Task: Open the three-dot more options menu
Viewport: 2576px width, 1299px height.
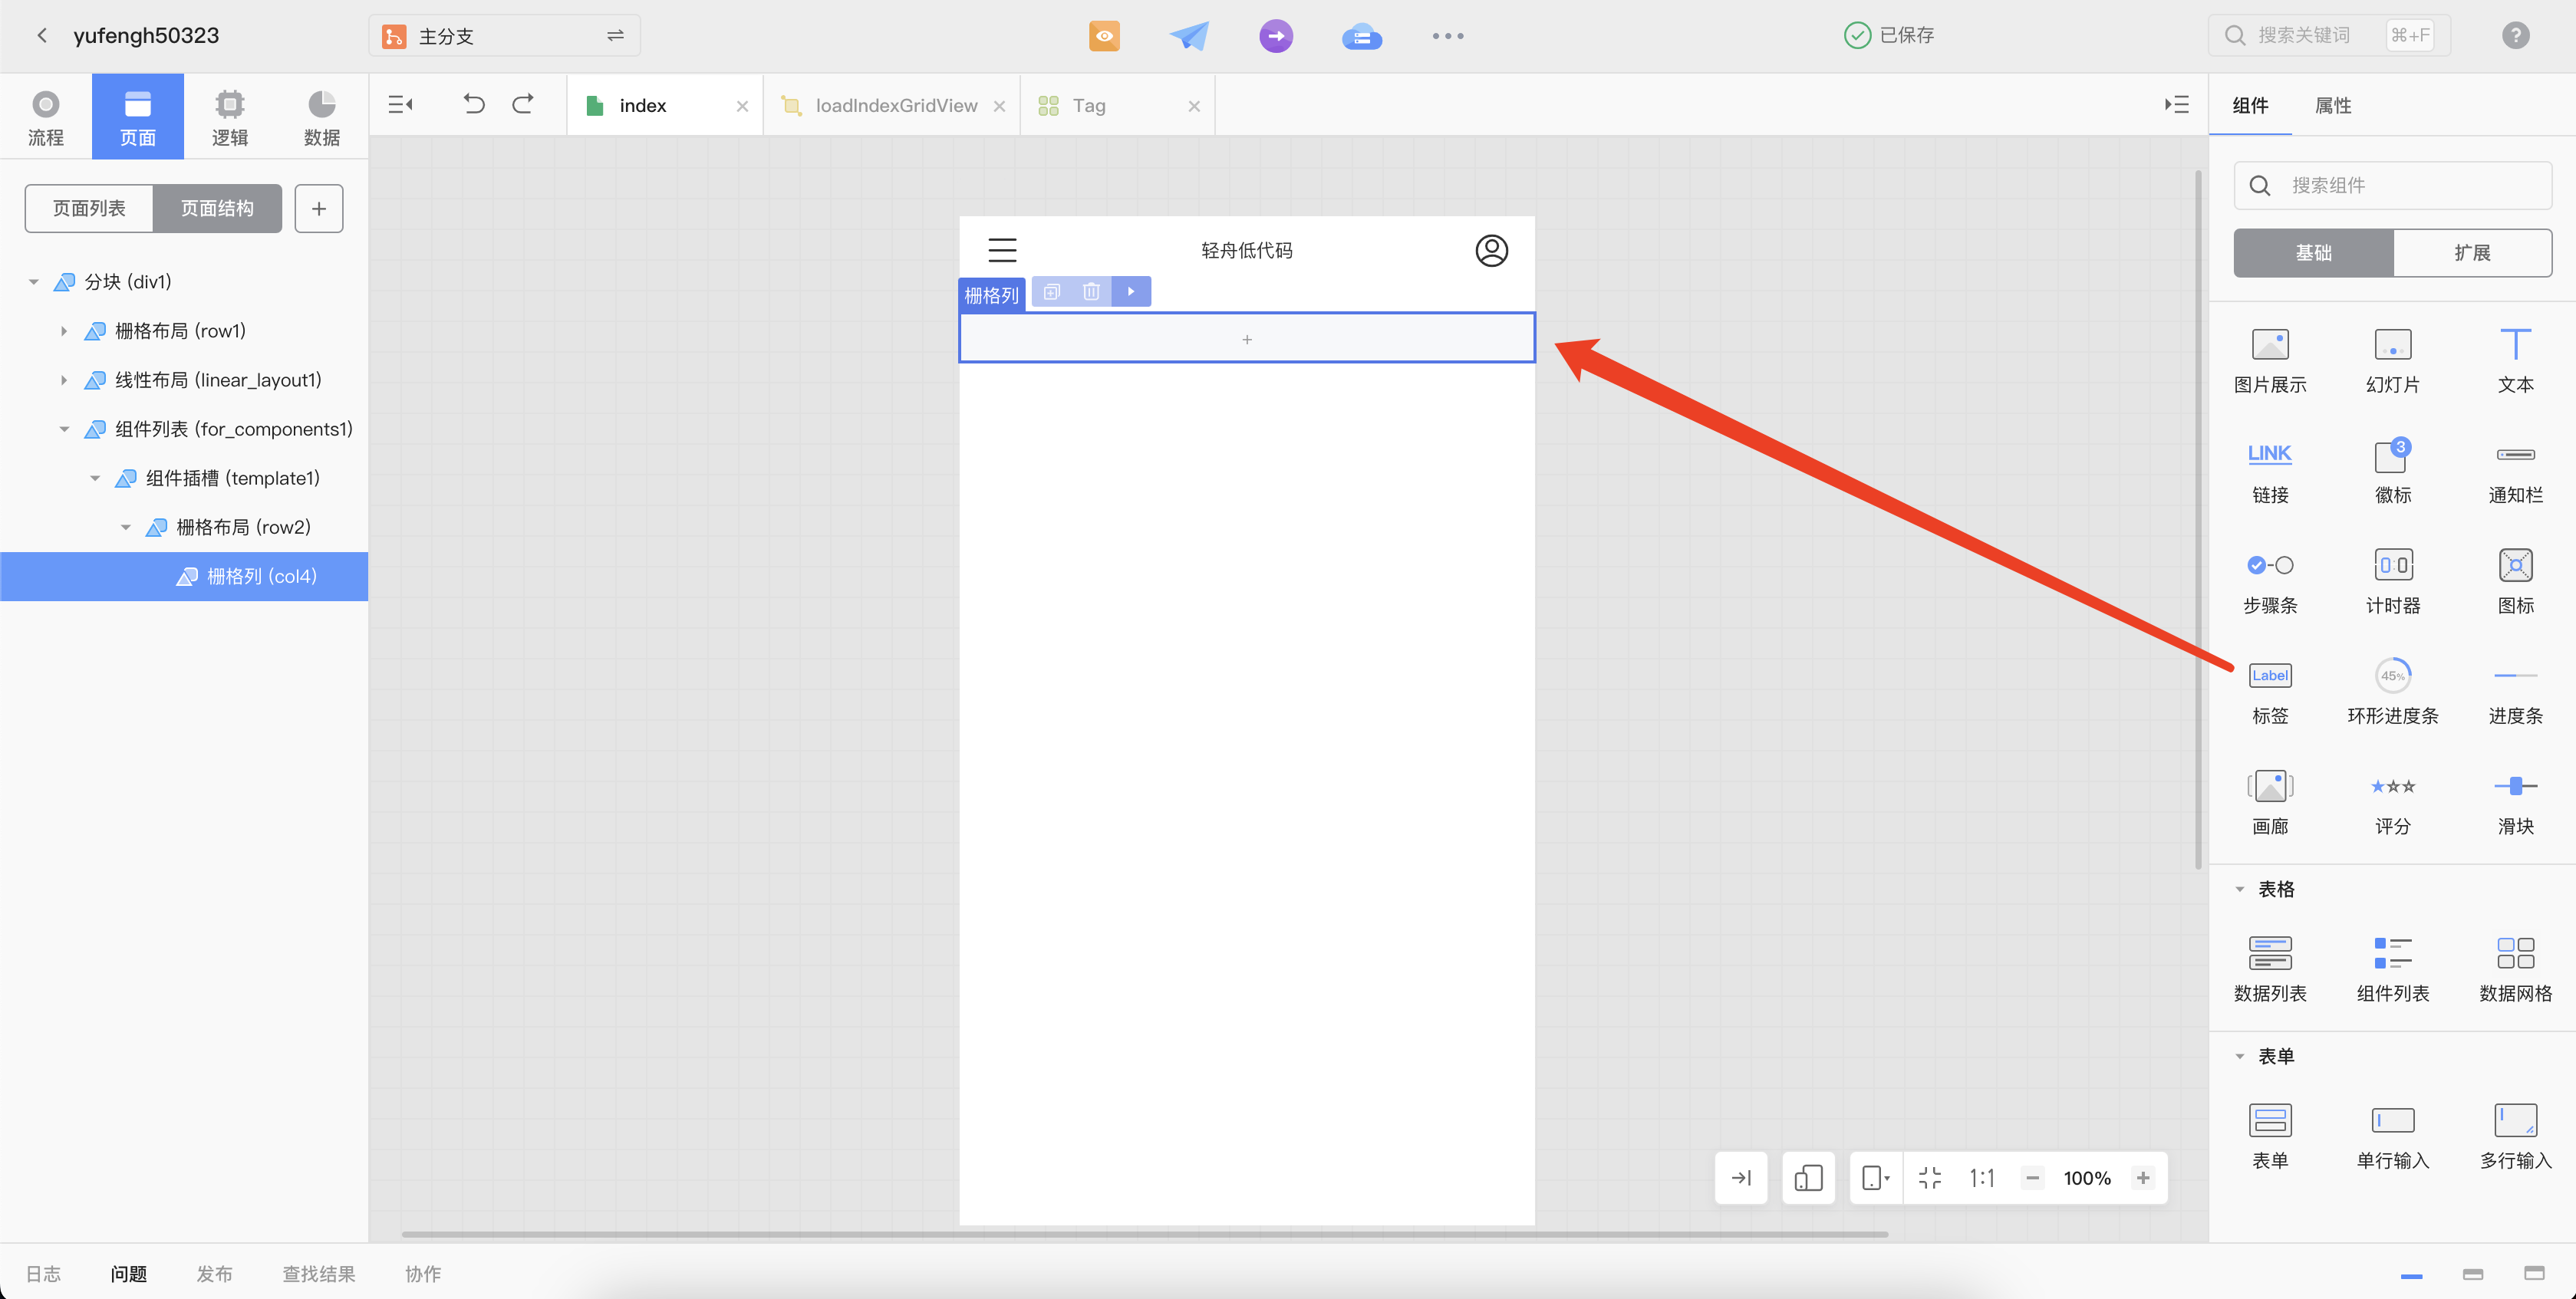Action: (x=1447, y=36)
